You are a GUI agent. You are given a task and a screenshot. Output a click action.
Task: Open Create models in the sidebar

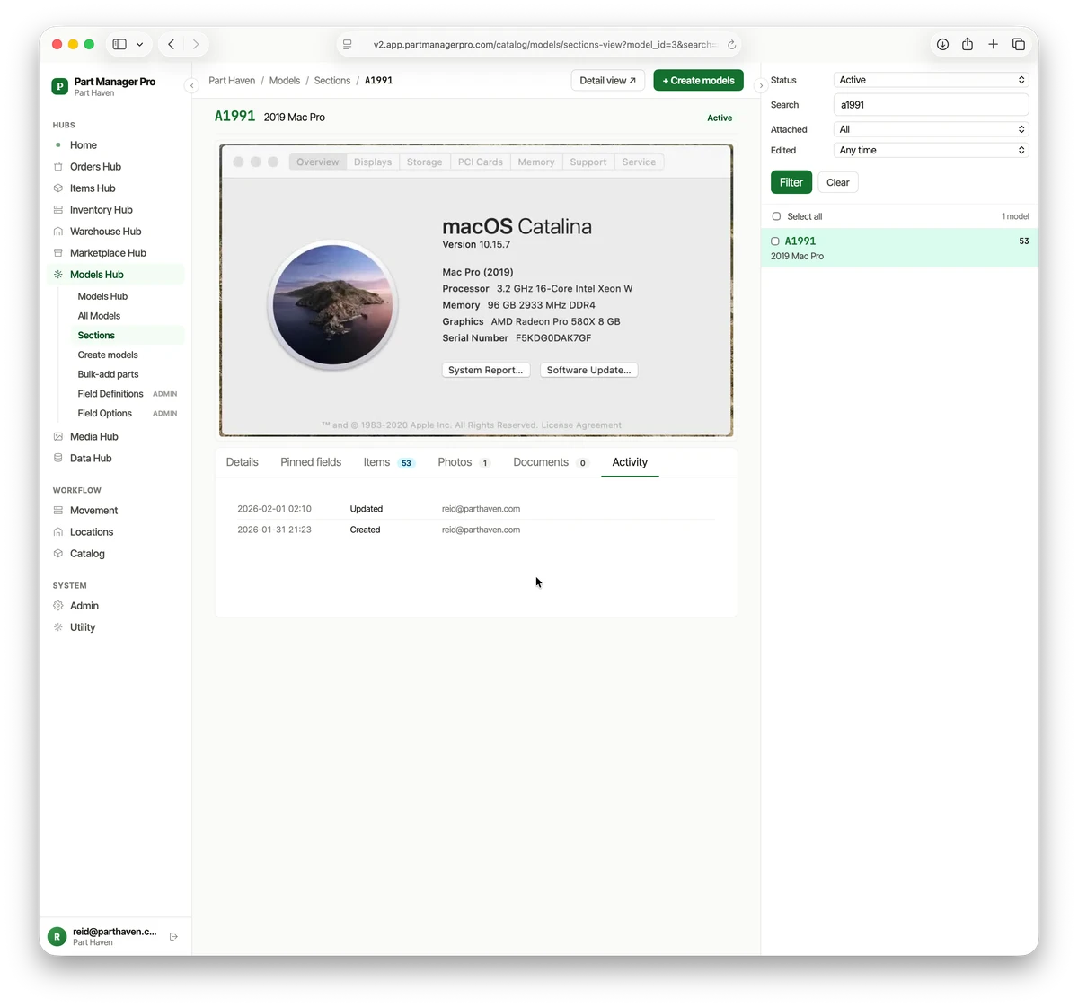[x=108, y=355]
